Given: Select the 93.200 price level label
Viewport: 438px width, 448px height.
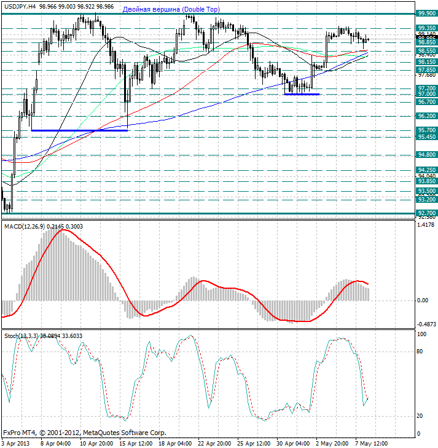Looking at the screenshot, I should pos(427,200).
